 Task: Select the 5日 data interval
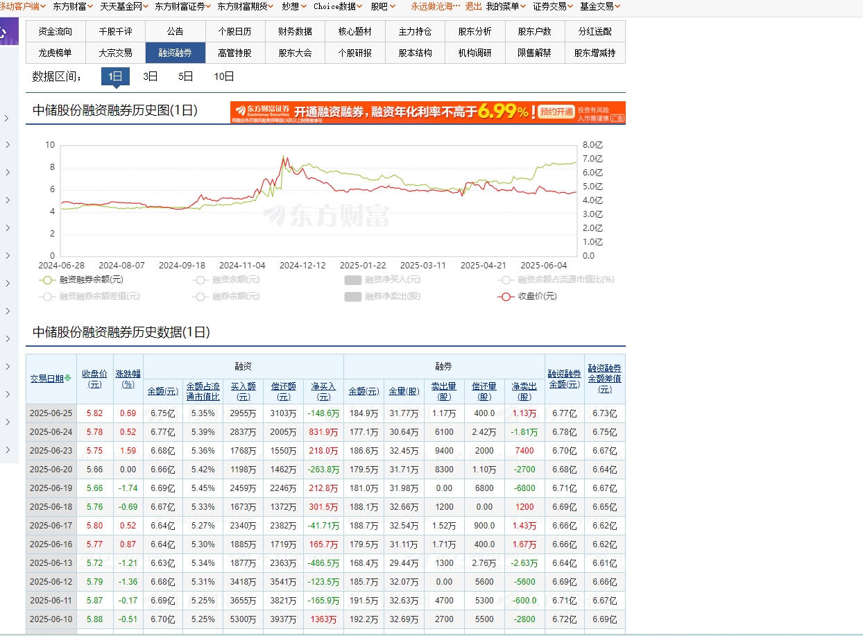point(186,76)
